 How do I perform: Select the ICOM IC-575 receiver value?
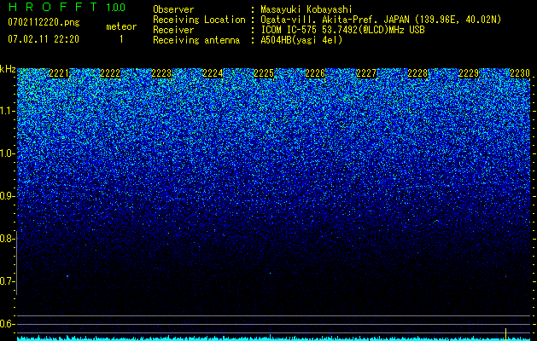click(x=342, y=30)
